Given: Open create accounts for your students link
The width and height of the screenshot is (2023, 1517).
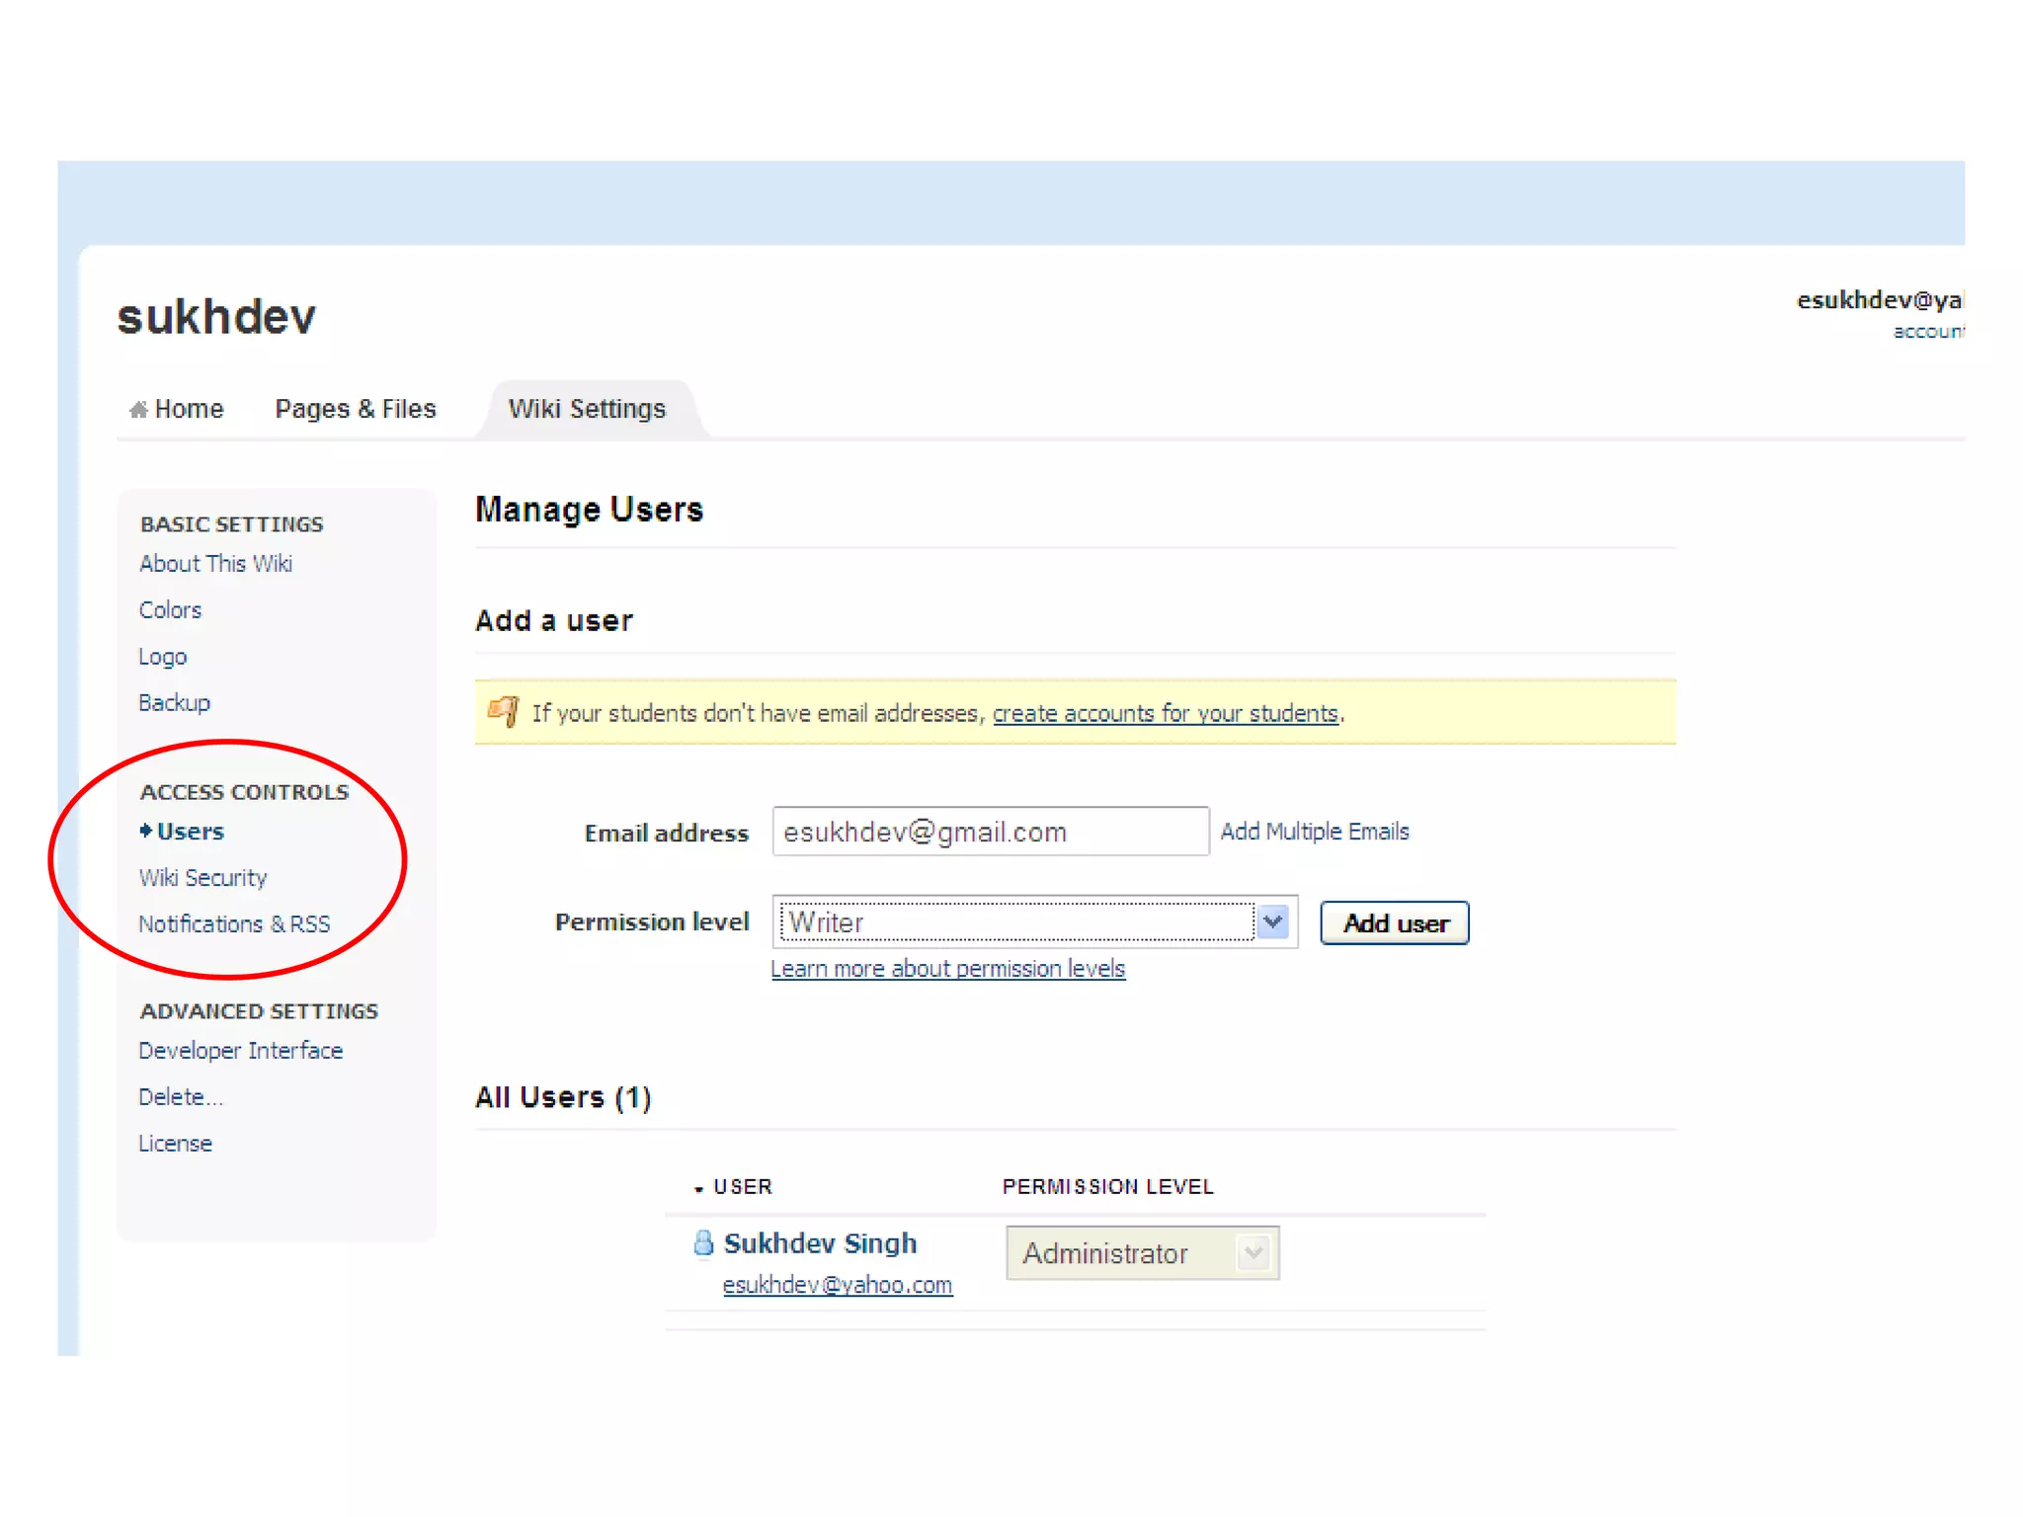Looking at the screenshot, I should pos(1165,713).
